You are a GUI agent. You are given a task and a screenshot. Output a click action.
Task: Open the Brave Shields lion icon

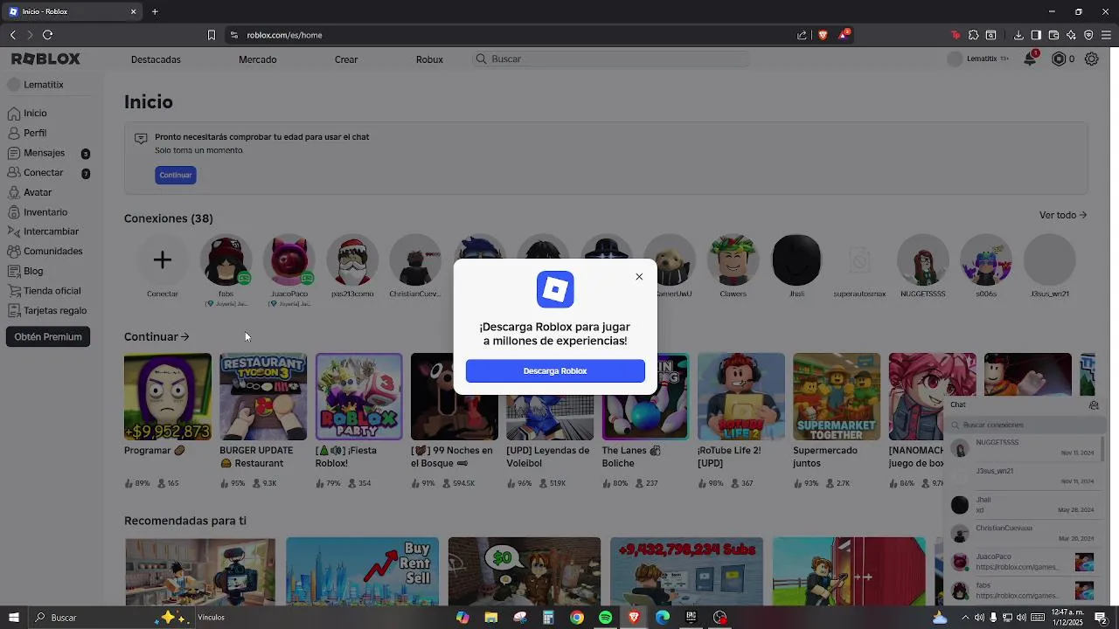(823, 35)
